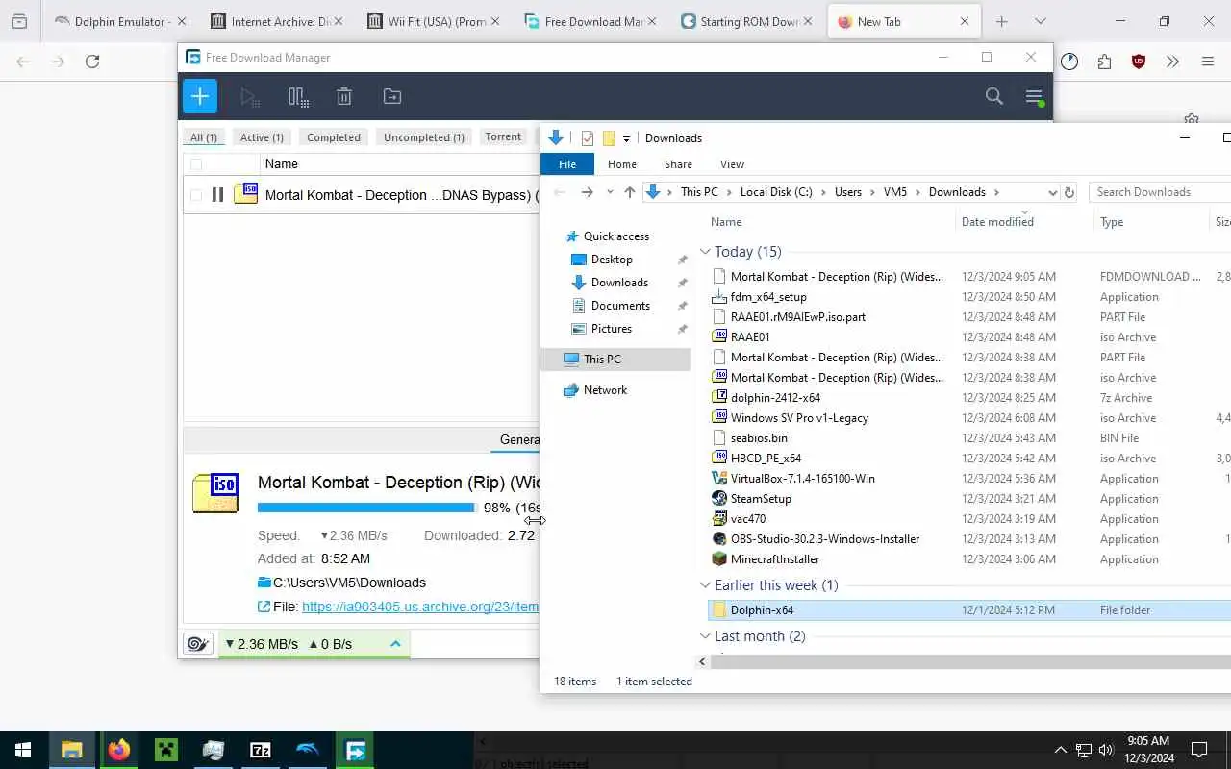Sort files by Date modified column
The image size is (1231, 769).
[997, 222]
